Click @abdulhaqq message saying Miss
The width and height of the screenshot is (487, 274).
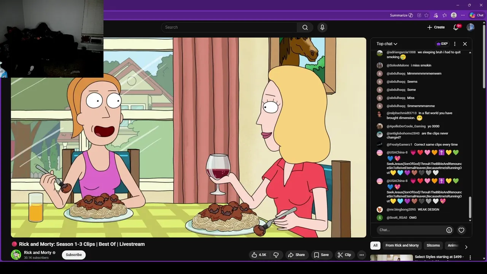coord(411,98)
